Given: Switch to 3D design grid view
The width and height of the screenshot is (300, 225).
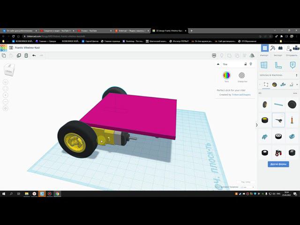Looking at the screenshot, I should click(265, 48).
